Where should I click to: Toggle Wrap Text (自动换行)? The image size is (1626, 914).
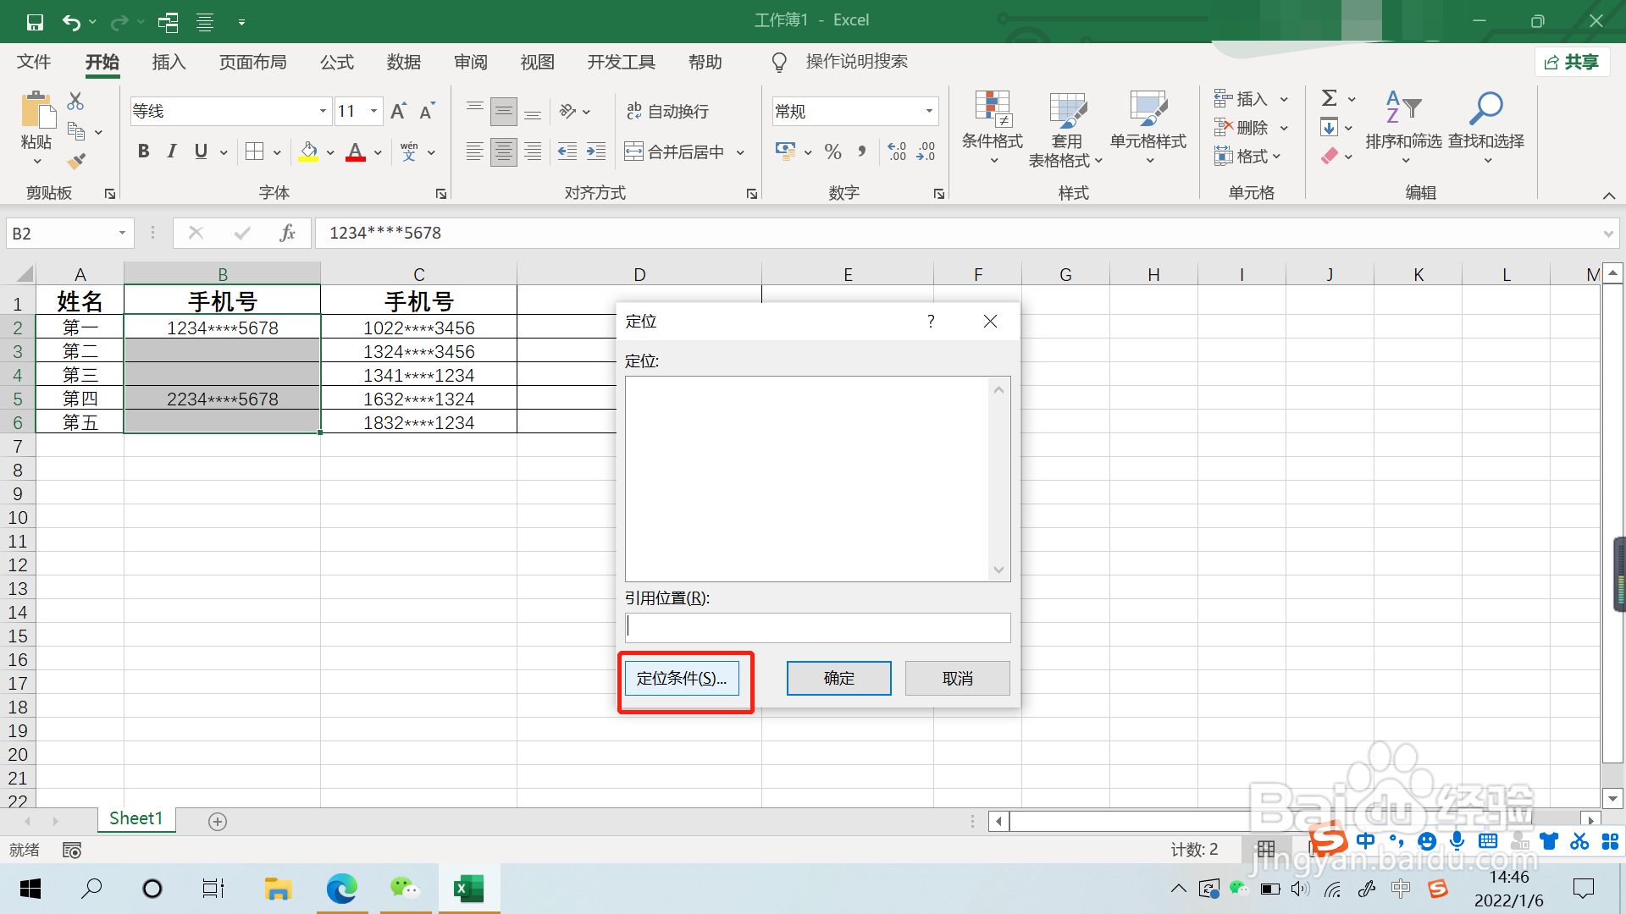click(667, 111)
